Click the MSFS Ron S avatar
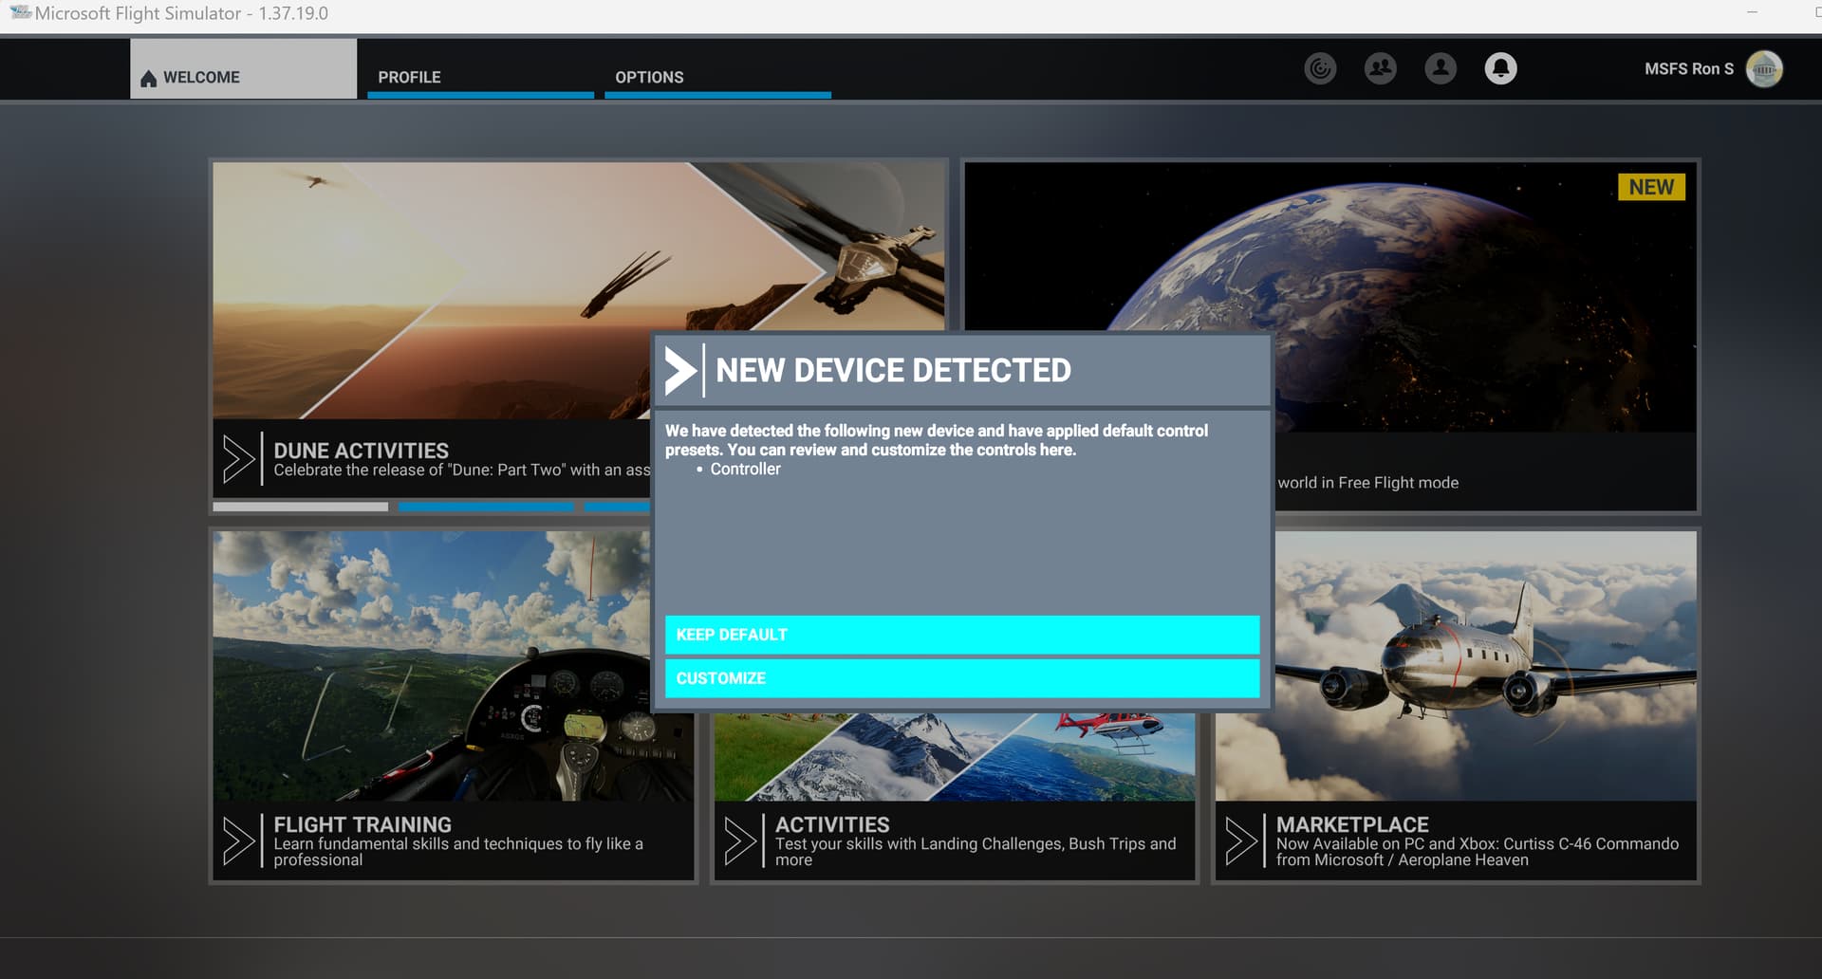Viewport: 1822px width, 979px height. 1763,69
